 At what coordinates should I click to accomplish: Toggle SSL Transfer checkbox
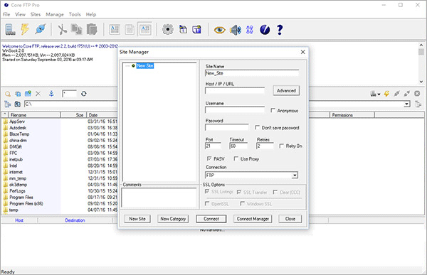point(239,192)
